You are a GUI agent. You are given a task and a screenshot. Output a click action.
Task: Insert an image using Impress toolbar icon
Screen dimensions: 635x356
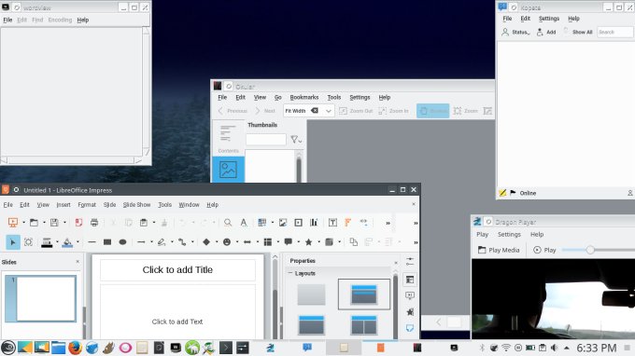tap(283, 222)
